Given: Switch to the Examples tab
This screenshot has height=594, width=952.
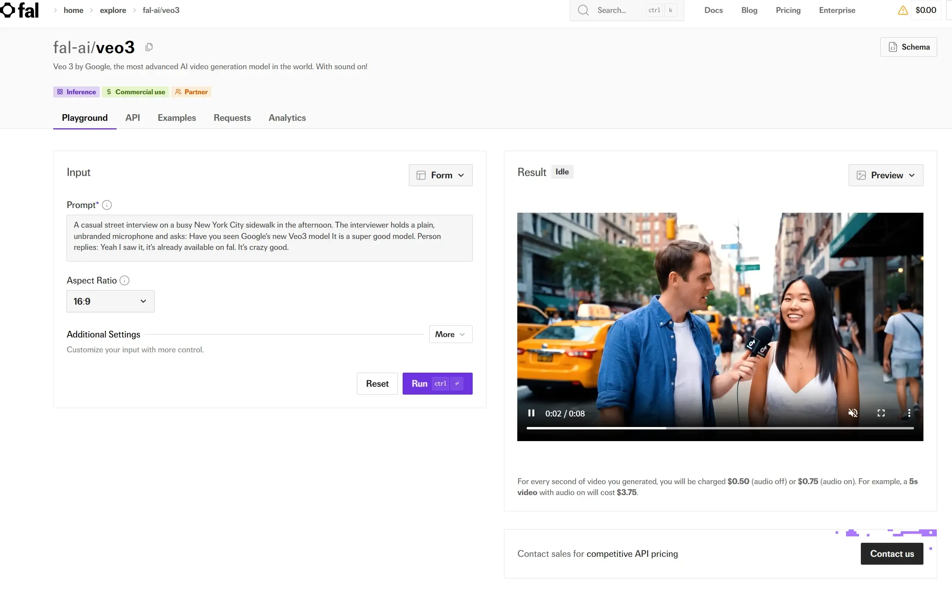Looking at the screenshot, I should click(x=176, y=118).
